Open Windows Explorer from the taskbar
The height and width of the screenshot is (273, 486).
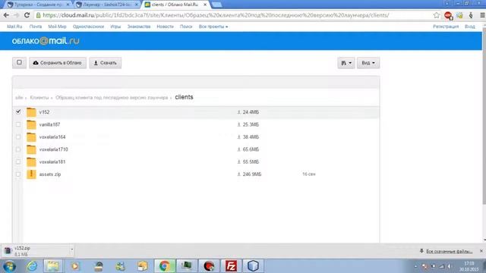pos(53,266)
